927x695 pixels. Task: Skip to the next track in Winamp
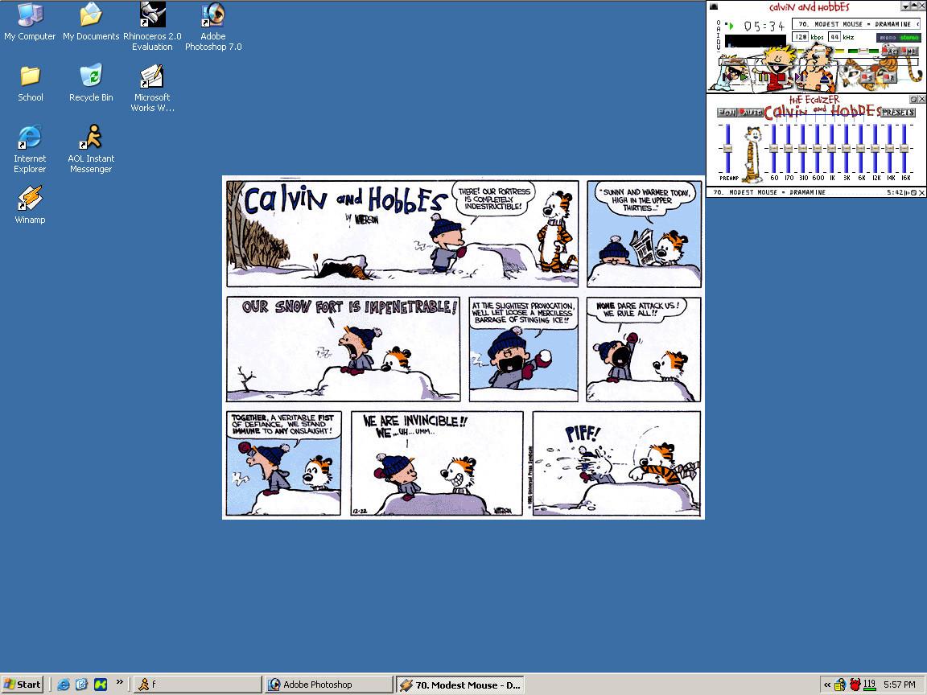pyautogui.click(x=799, y=77)
